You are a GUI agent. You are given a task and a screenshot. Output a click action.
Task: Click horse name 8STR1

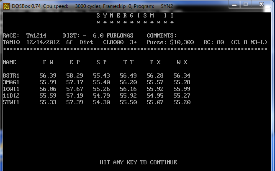[11, 75]
